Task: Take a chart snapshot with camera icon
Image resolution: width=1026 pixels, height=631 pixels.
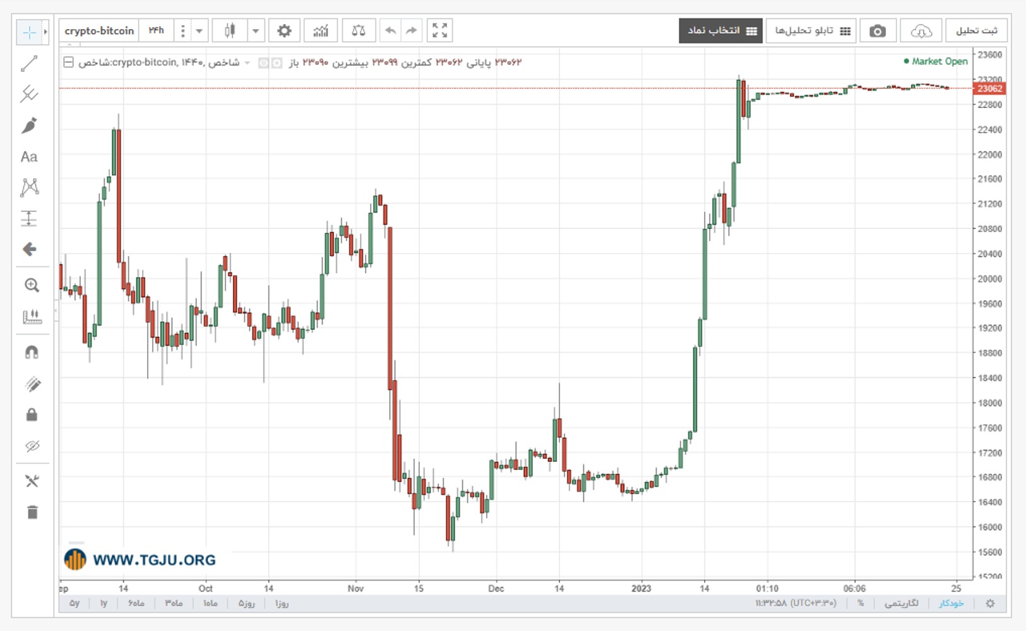Action: click(x=877, y=30)
